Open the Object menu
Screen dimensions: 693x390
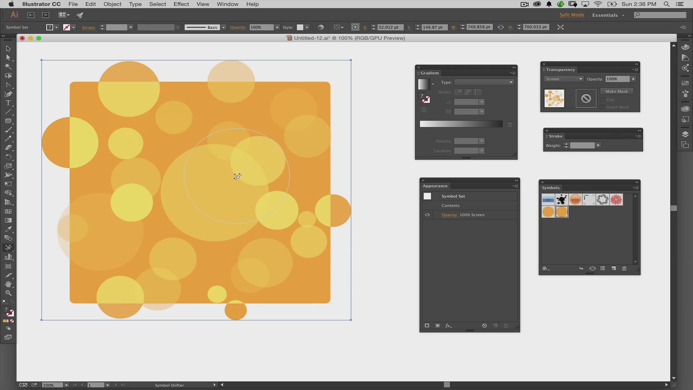point(112,4)
